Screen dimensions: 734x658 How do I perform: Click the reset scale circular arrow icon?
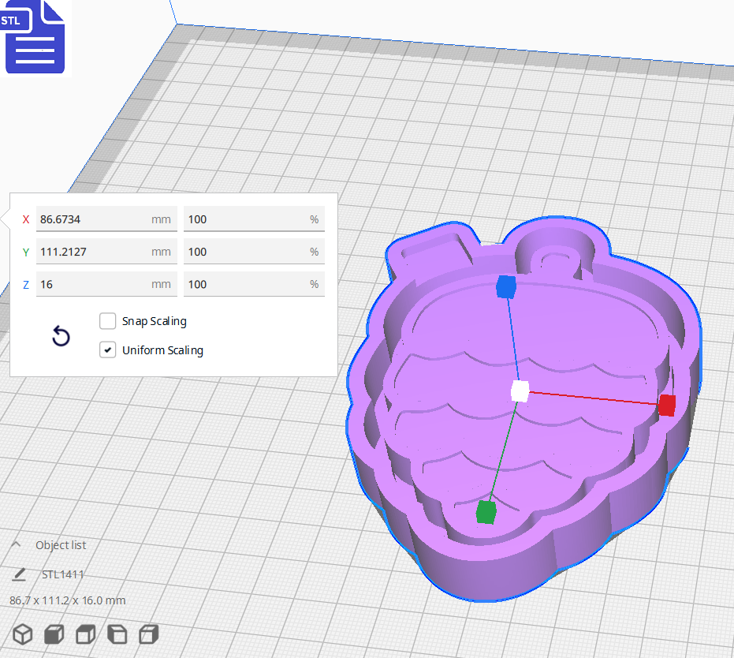(61, 336)
